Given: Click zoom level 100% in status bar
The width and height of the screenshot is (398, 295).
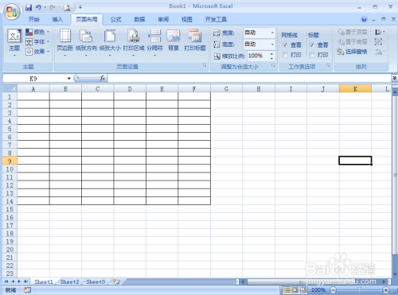Looking at the screenshot, I should click(318, 290).
